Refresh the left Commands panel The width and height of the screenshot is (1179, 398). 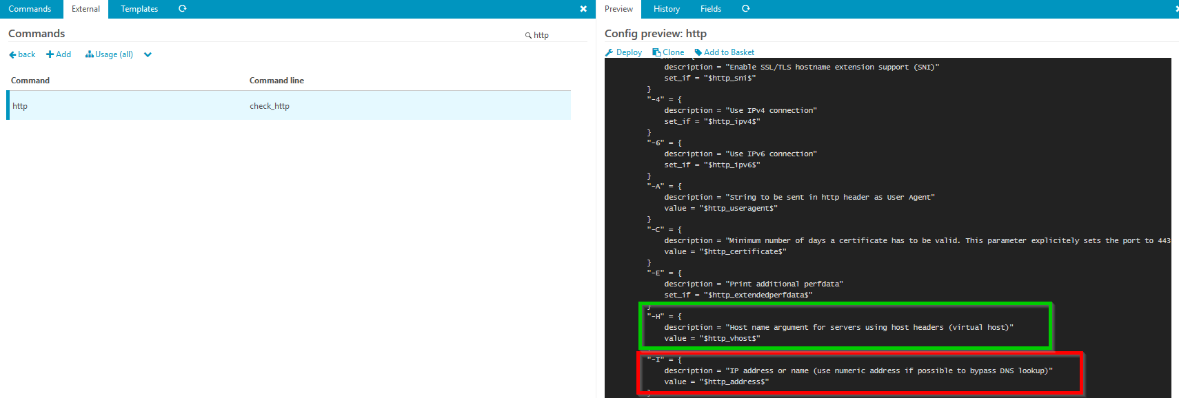[182, 9]
